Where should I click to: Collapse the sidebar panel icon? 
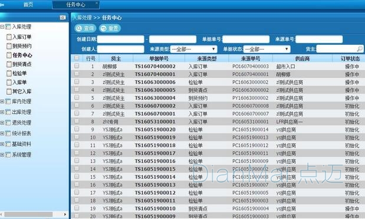pos(63,18)
